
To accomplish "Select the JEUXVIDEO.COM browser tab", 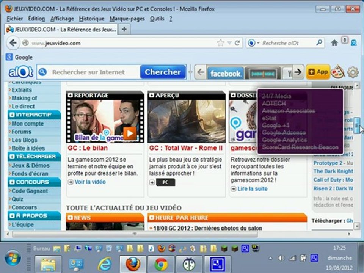I will pos(61,30).
